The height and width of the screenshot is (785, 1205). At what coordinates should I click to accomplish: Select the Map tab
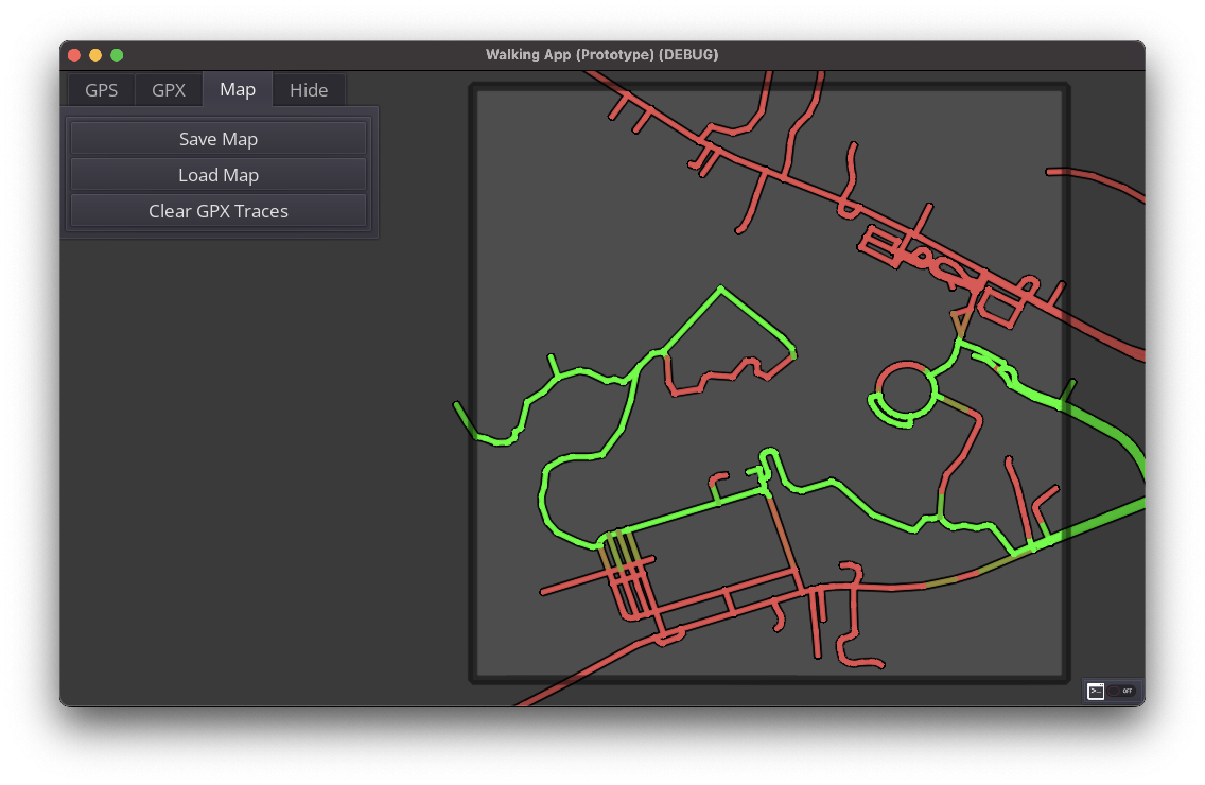click(x=238, y=89)
